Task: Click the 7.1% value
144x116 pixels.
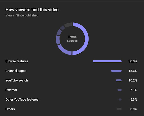Action: point(134,90)
